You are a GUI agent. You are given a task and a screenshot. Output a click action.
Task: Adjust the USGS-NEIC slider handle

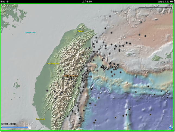29,127
